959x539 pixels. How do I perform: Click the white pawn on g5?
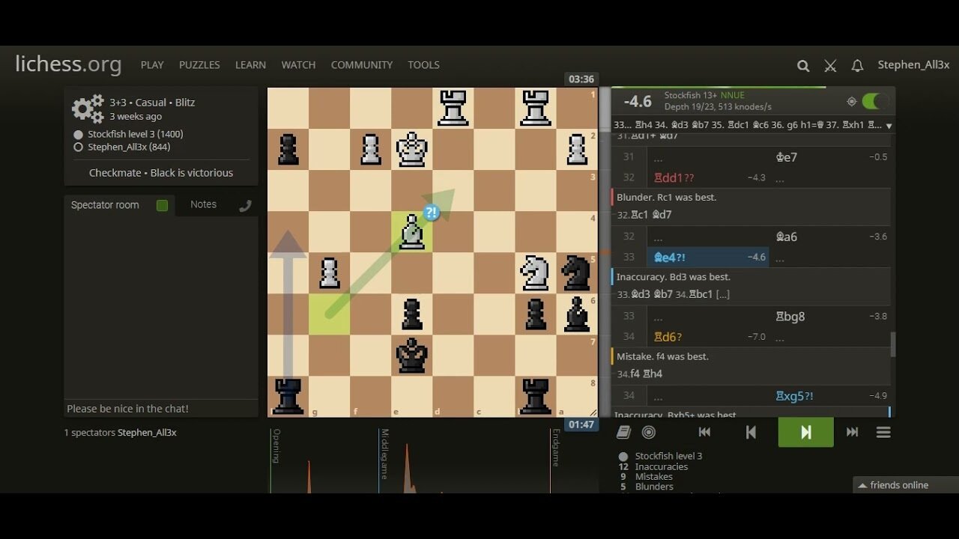(x=329, y=273)
